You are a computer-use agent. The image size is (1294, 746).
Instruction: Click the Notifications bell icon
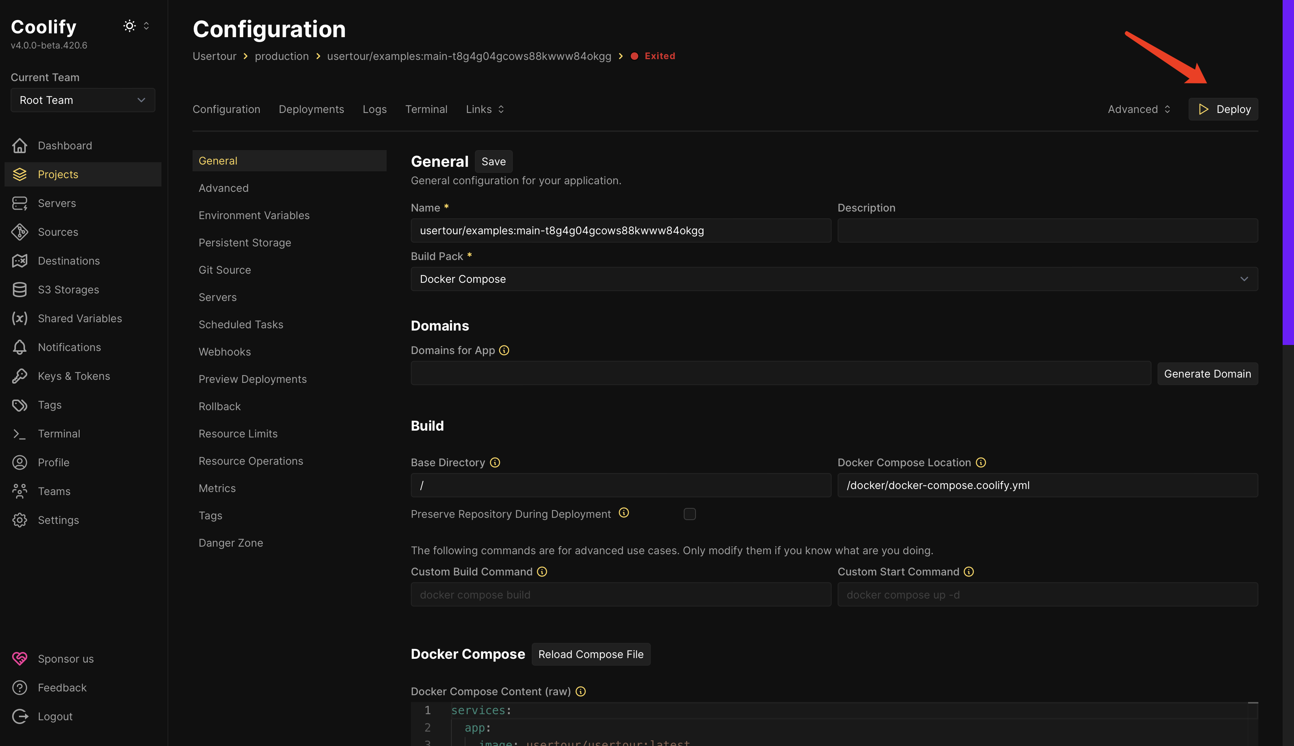(19, 347)
